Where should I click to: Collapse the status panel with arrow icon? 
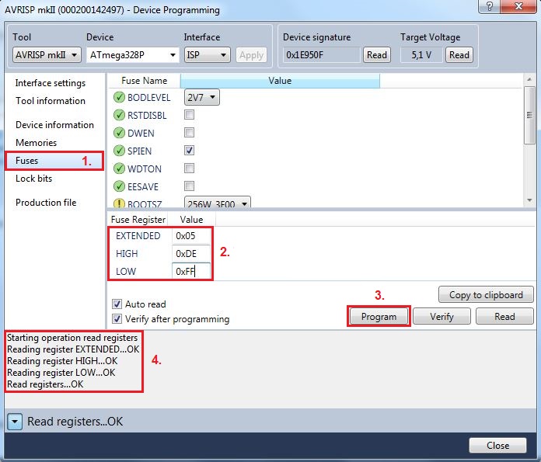click(15, 421)
